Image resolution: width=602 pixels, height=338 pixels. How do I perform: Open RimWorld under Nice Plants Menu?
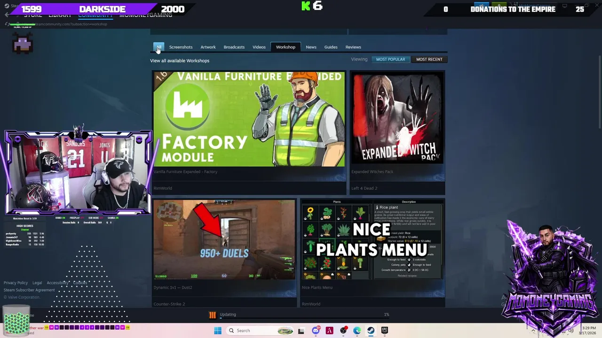[311, 304]
